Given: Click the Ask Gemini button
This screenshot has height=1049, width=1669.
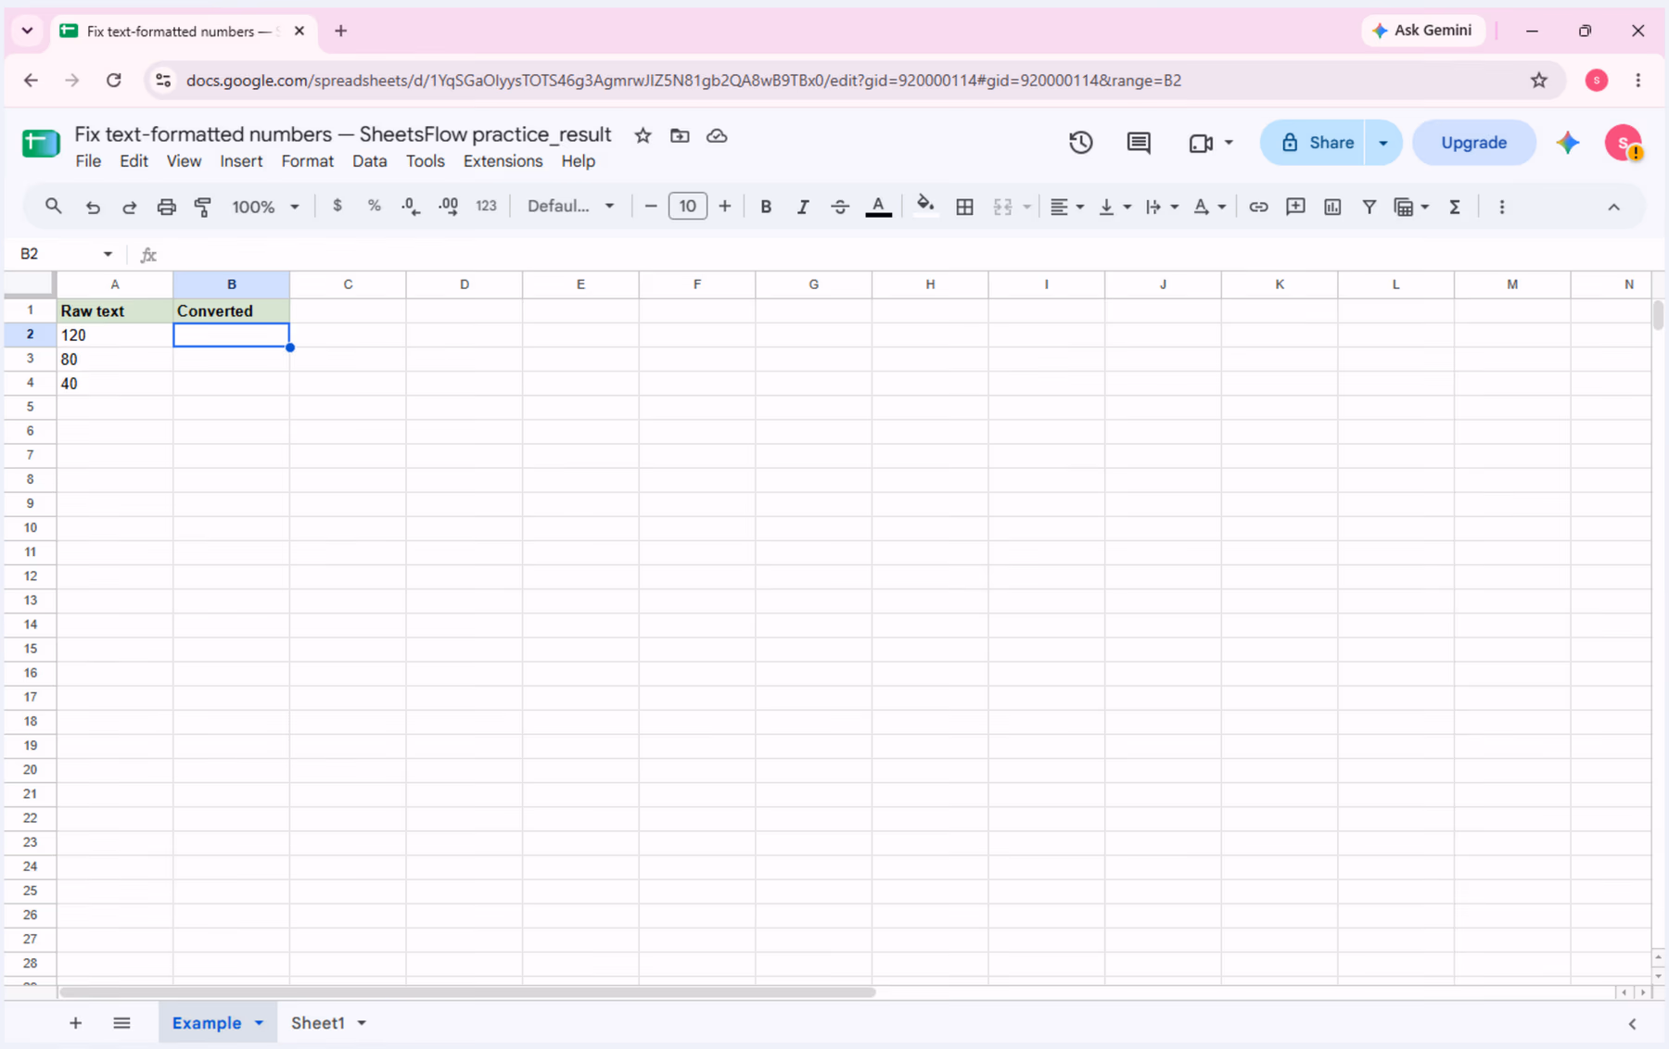Looking at the screenshot, I should 1422,31.
